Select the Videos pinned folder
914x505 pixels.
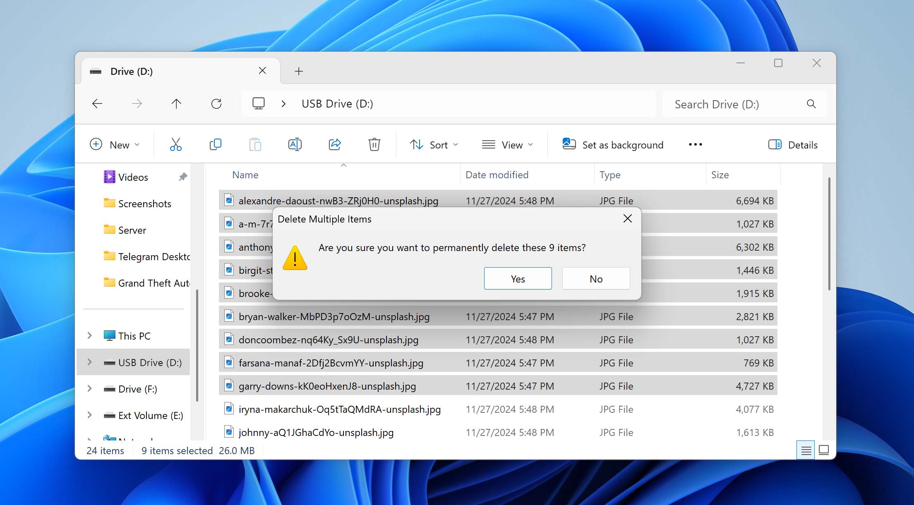point(132,177)
